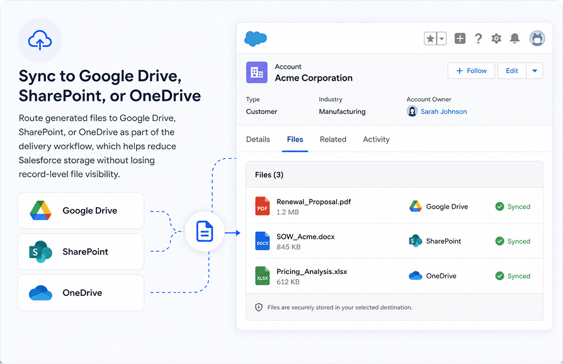Click Sarah Johnson's avatar picture
The width and height of the screenshot is (563, 364).
[x=412, y=111]
